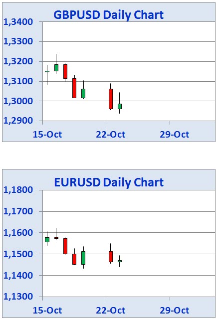The width and height of the screenshot is (217, 319).
Task: Select the first green candle on EURUSD chart
Action: [47, 240]
